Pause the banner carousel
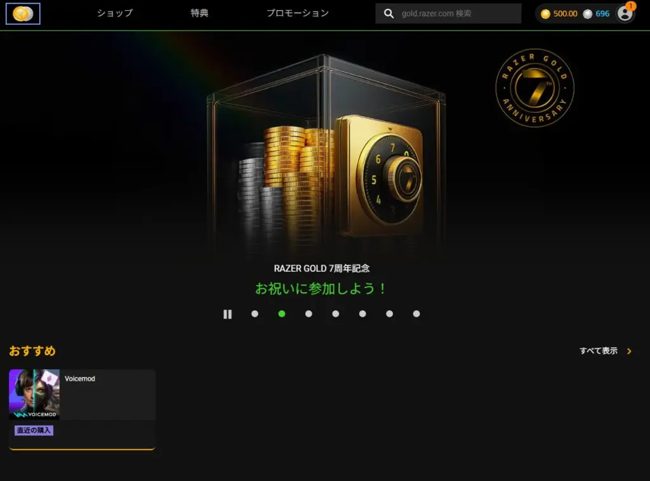Screen dimensions: 650x481 [228, 314]
